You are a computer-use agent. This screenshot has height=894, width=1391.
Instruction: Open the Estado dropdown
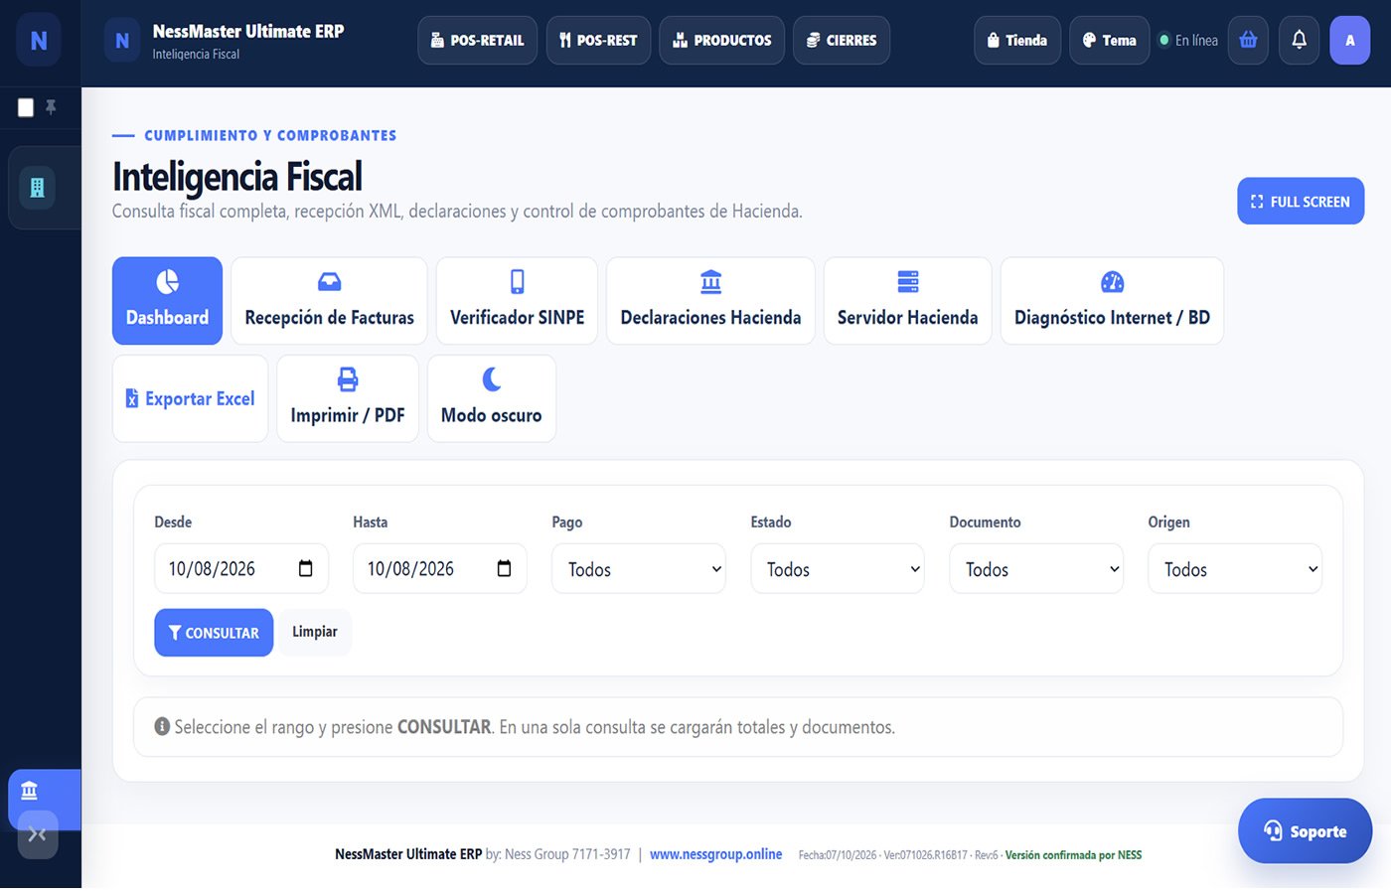tap(838, 569)
